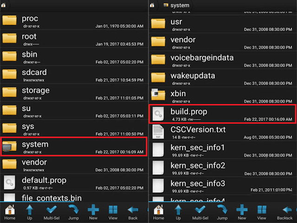
Task: Open the su folder
Action: 74,111
